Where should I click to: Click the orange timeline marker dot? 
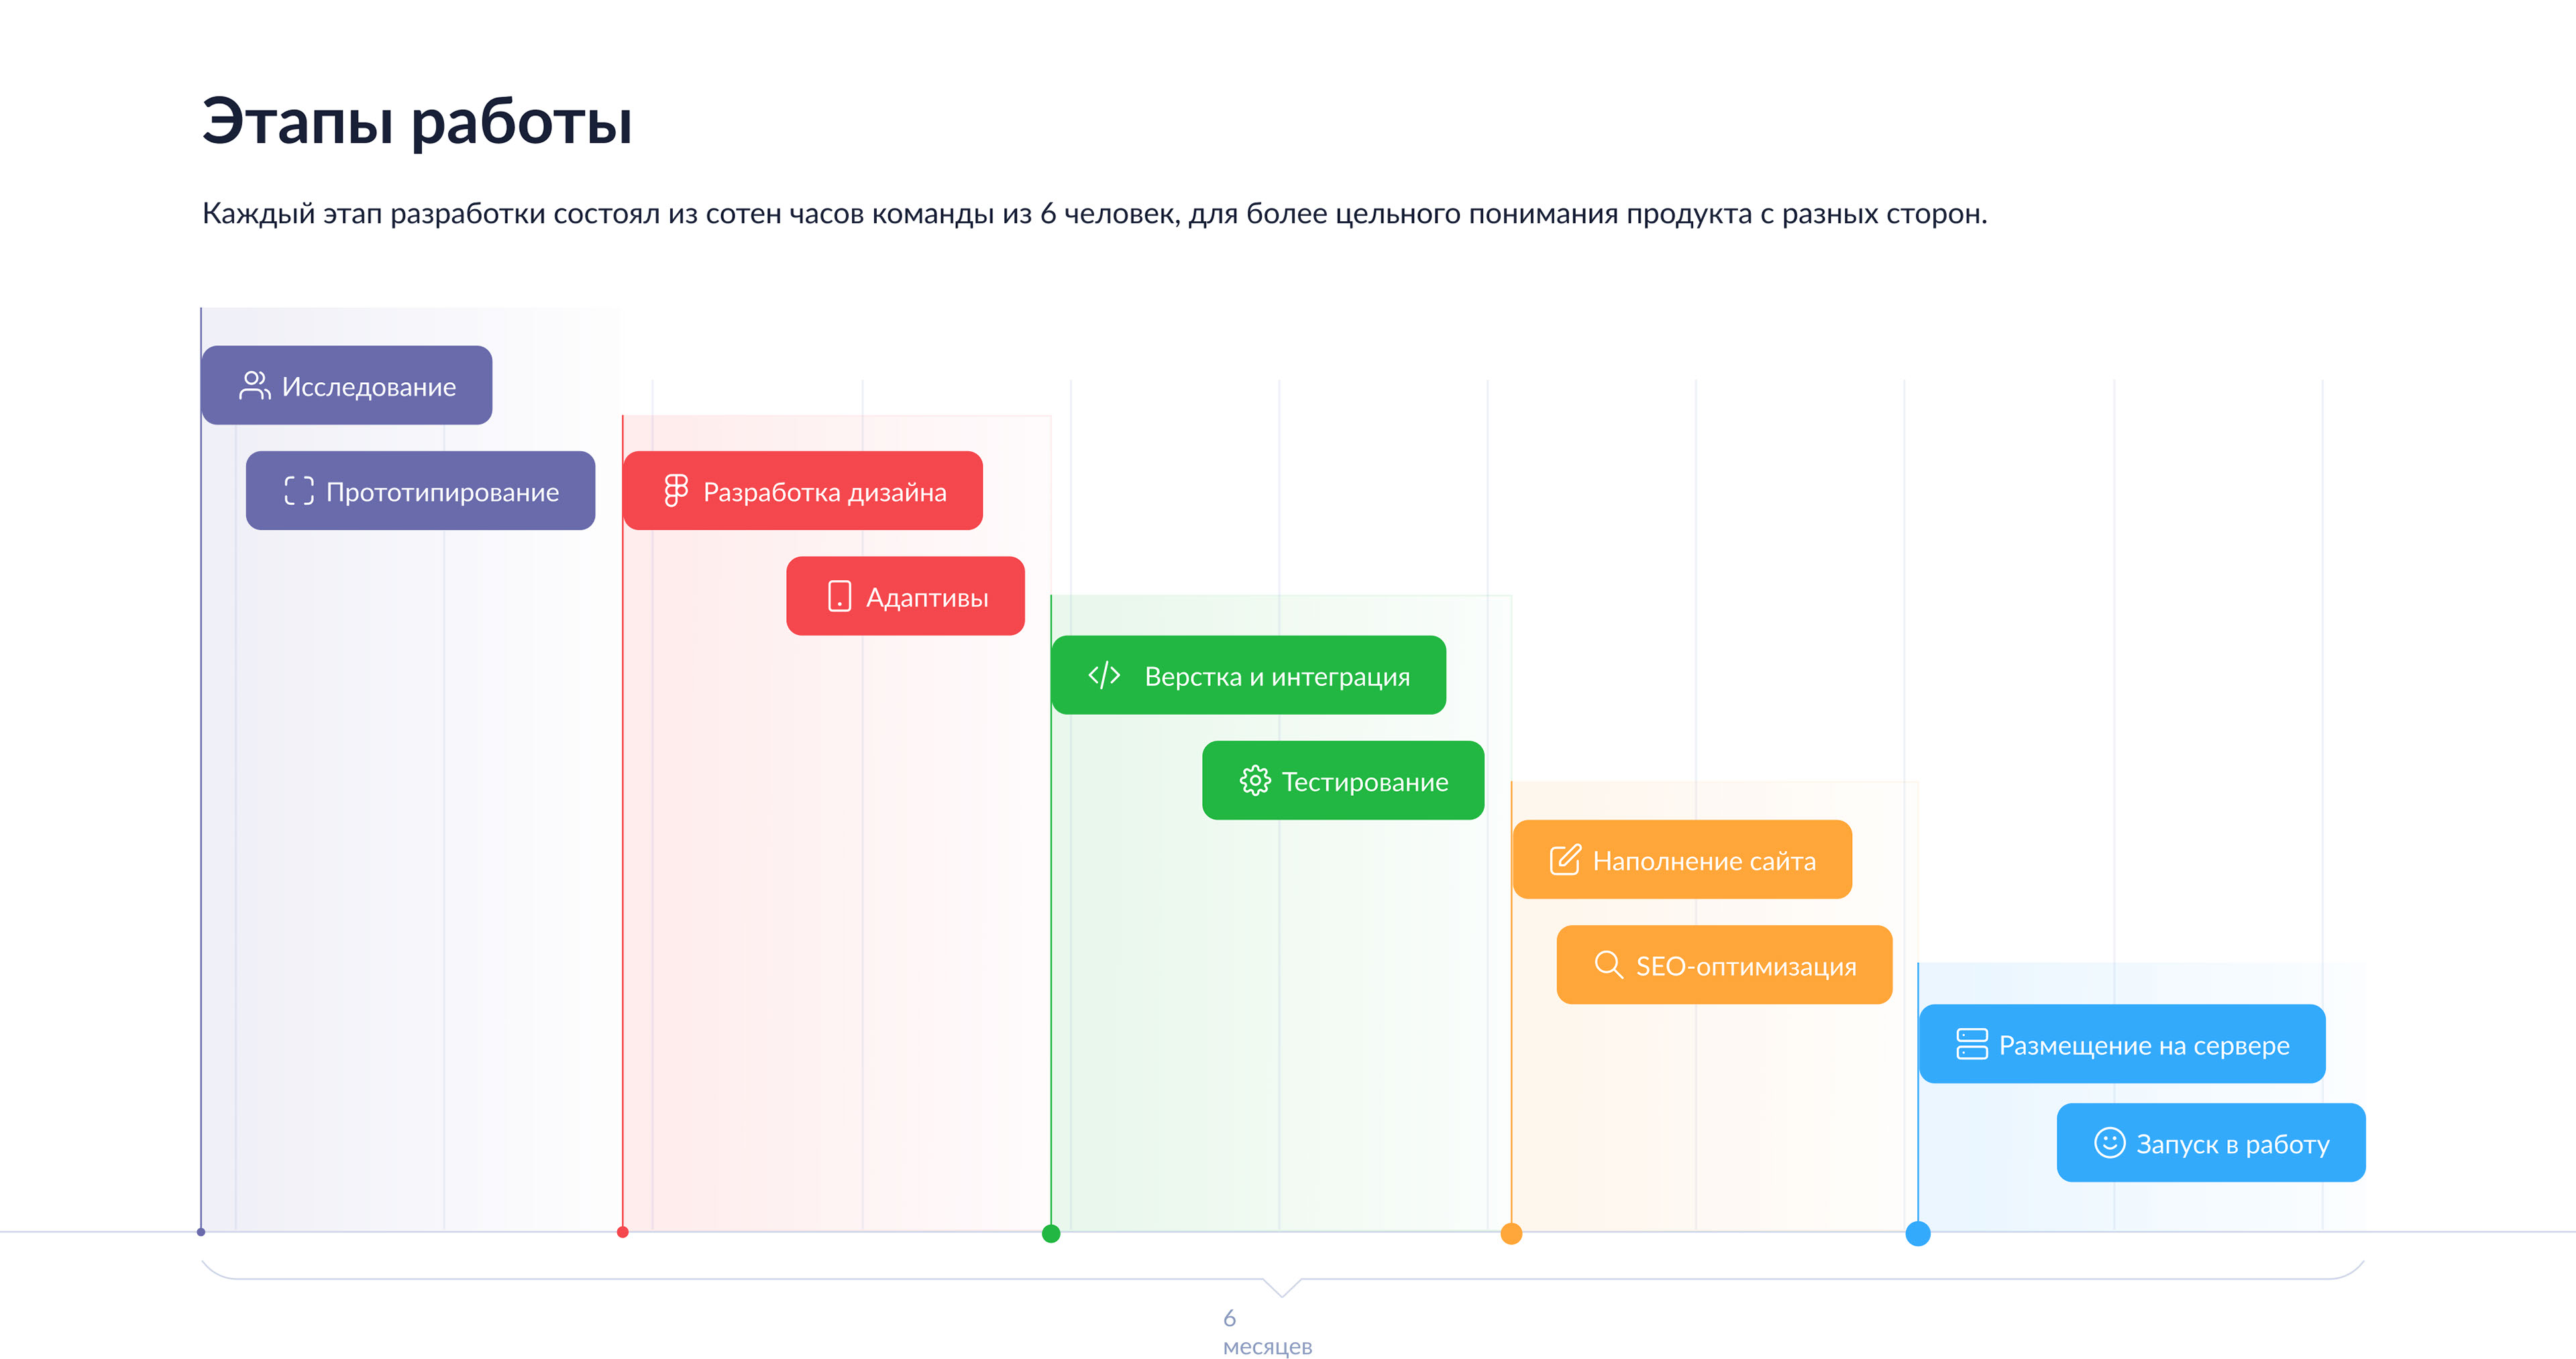1511,1233
